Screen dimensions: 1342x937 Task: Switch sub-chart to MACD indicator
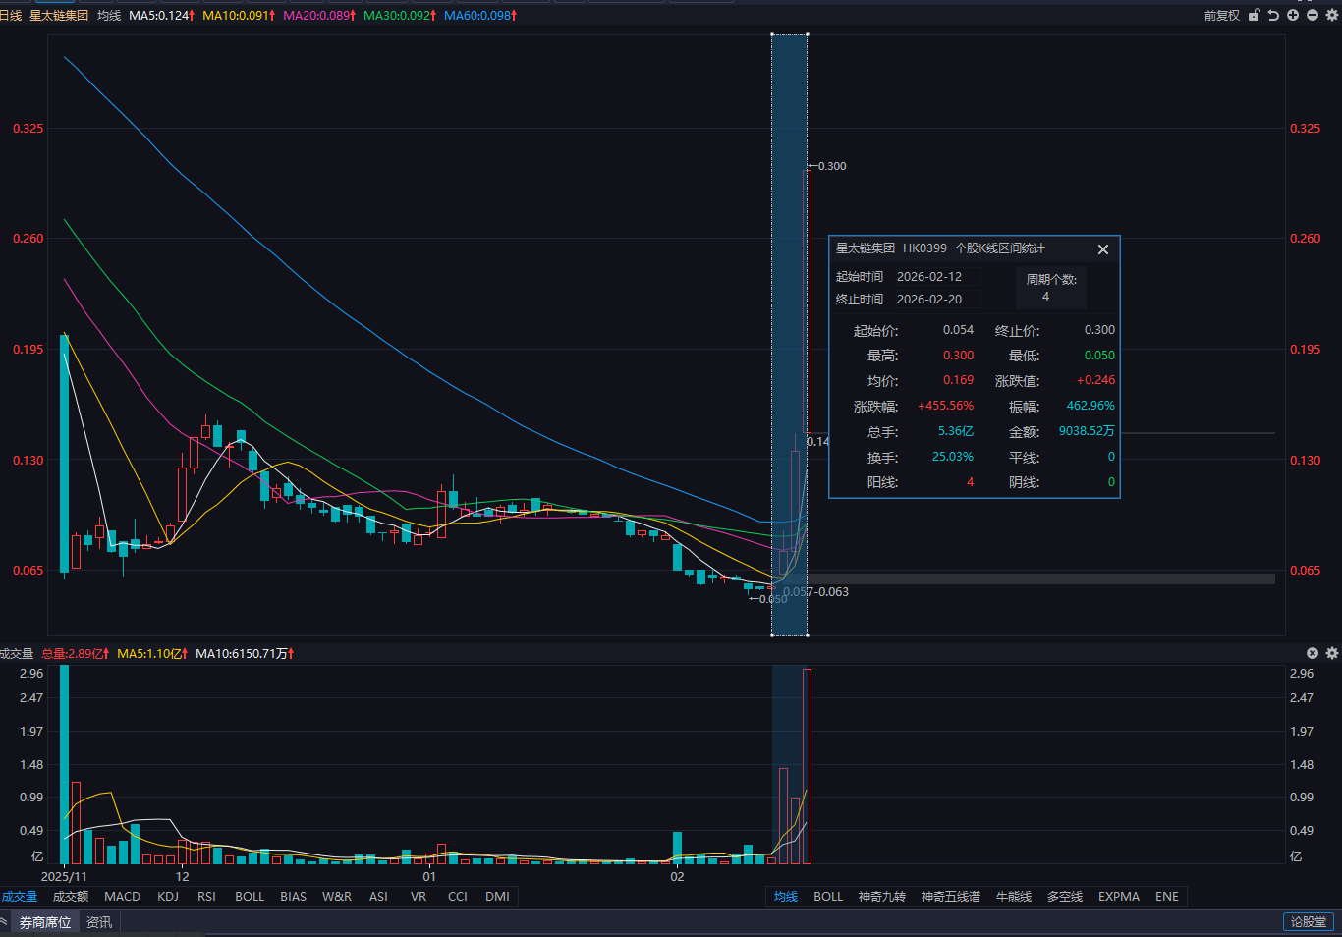pos(123,897)
